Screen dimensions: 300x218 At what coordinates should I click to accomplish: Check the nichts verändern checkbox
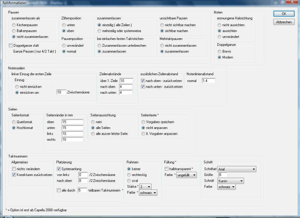click(14, 169)
